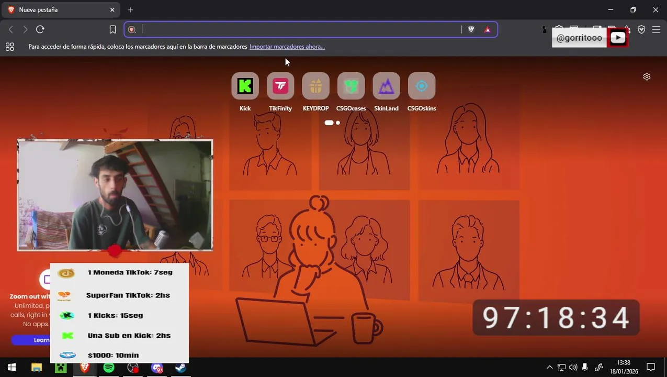Click Importar marcadores ahora link

point(287,47)
